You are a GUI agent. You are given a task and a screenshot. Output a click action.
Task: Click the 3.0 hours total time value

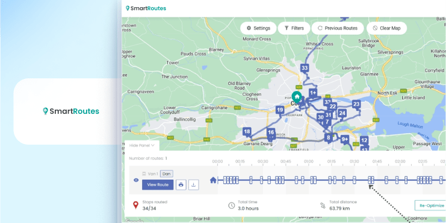tap(248, 209)
